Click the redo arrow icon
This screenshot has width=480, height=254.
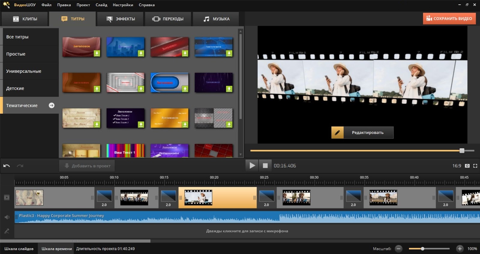20,166
